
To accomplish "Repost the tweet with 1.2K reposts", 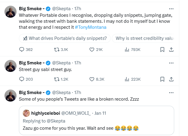I will (x=57, y=79).
